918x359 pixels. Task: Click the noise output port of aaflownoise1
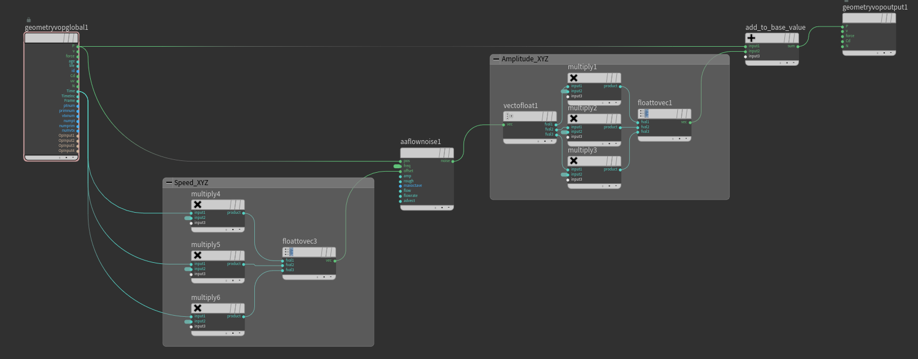coord(453,161)
